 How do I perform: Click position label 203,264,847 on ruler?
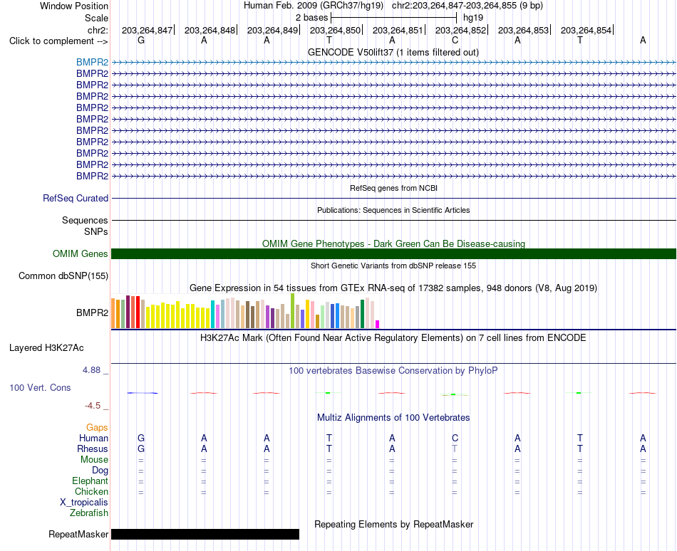click(x=147, y=30)
